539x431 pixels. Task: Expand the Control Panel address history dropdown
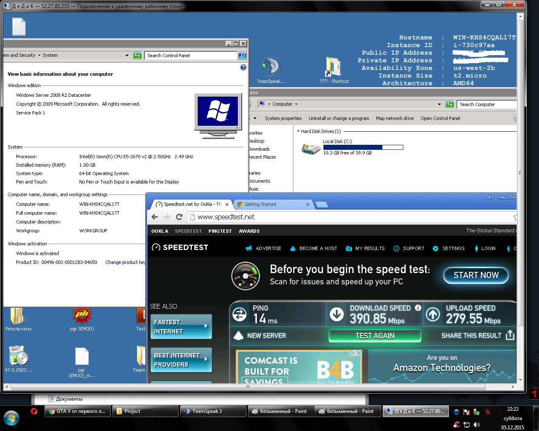click(x=127, y=55)
